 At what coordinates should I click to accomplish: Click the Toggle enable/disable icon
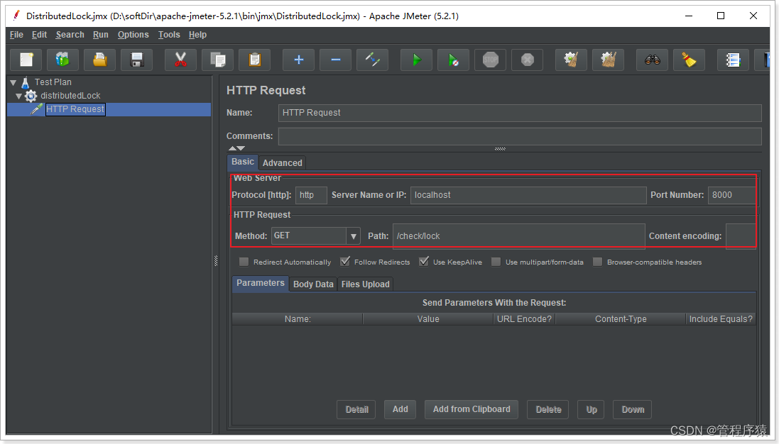tap(372, 60)
